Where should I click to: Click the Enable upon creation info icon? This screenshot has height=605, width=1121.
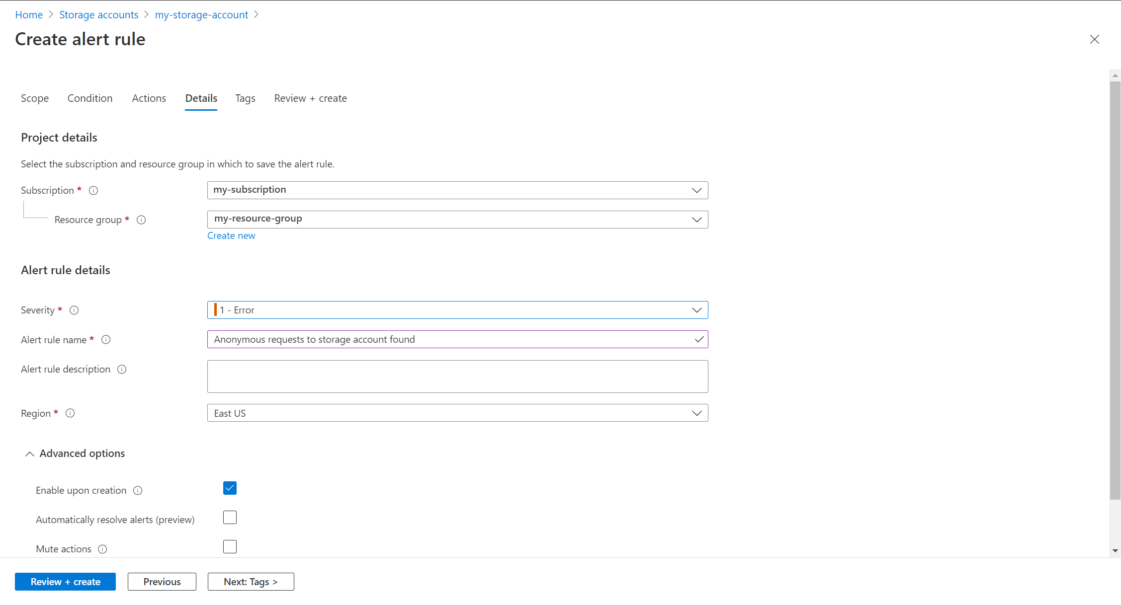[138, 491]
